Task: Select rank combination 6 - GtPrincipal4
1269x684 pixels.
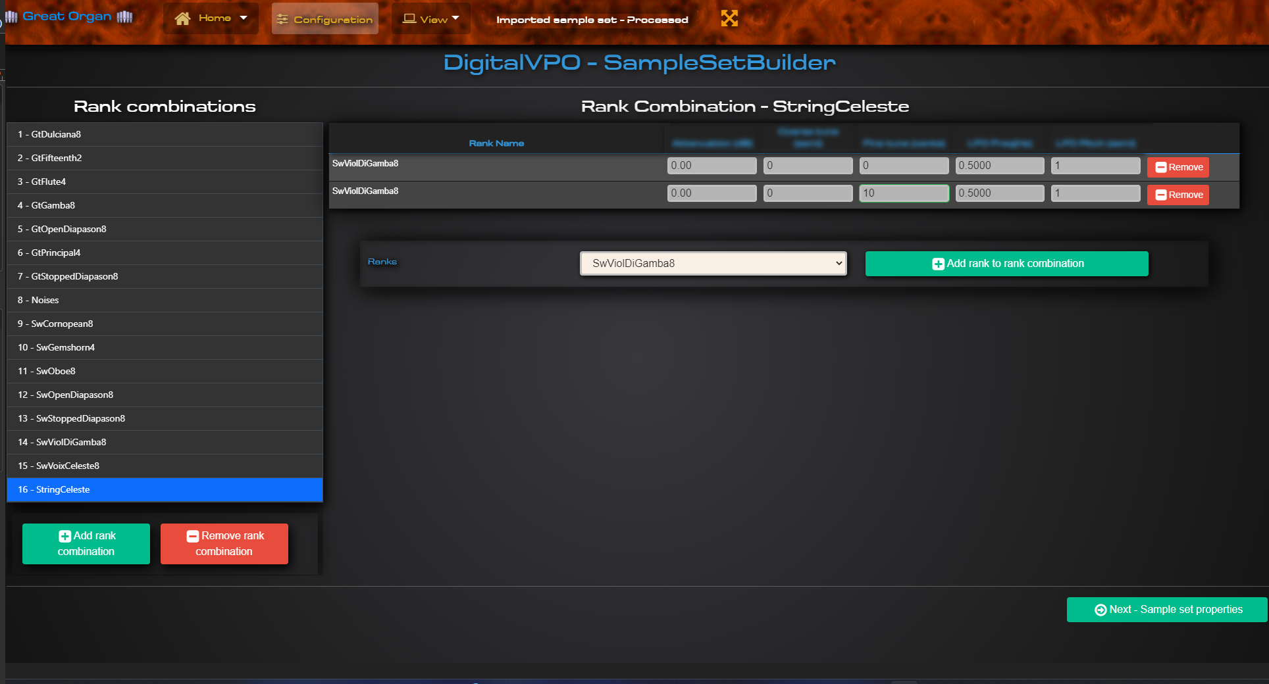Action: (x=165, y=253)
